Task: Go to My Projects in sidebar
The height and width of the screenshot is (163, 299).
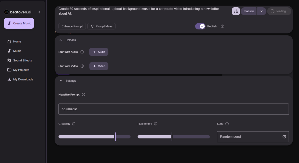Action: pyautogui.click(x=21, y=70)
